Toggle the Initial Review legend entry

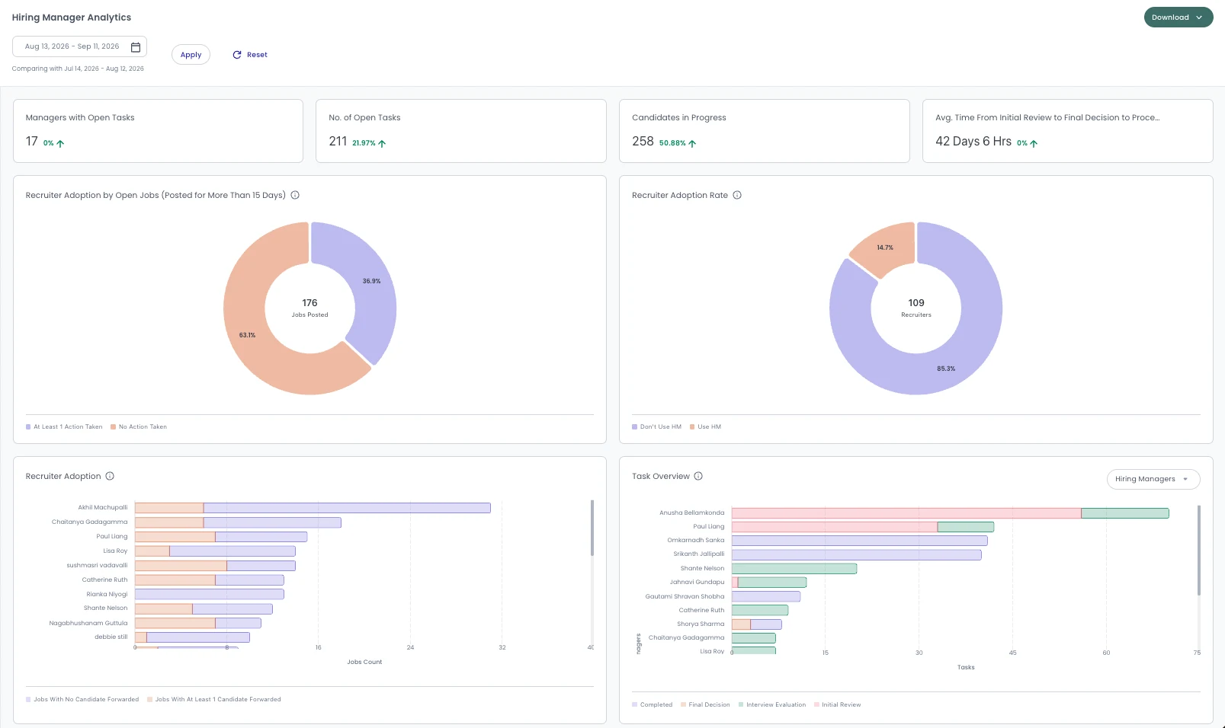pos(838,705)
